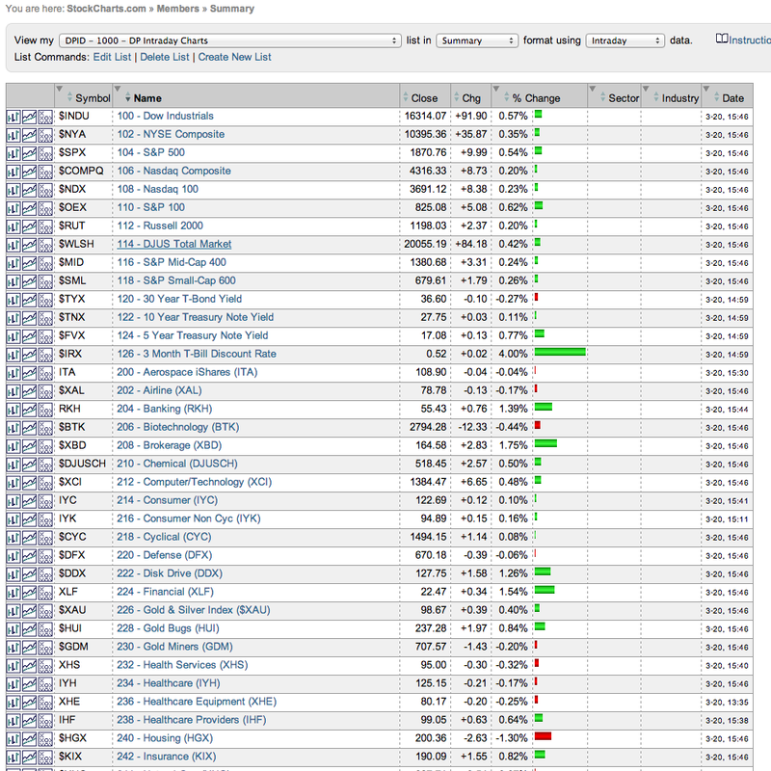This screenshot has height=771, width=771.
Task: Open line chart icon beside XLF
Action: click(29, 592)
